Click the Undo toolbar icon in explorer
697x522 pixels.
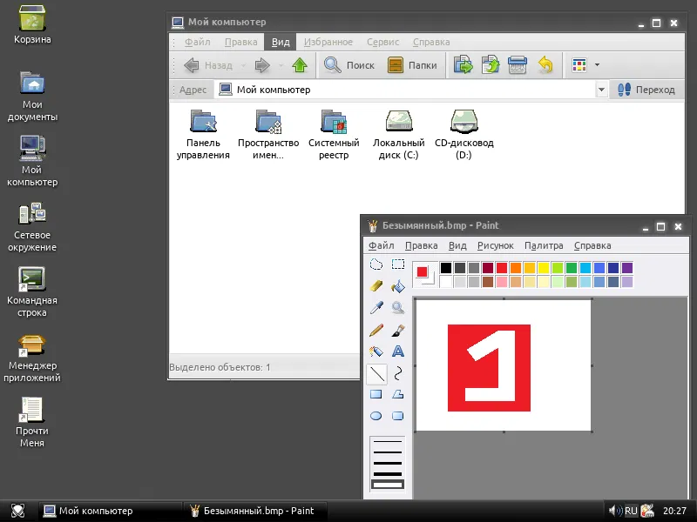545,64
